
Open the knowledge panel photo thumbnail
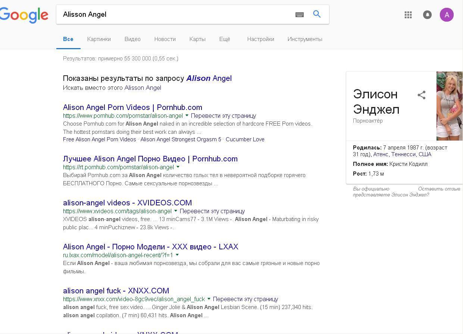[449, 106]
